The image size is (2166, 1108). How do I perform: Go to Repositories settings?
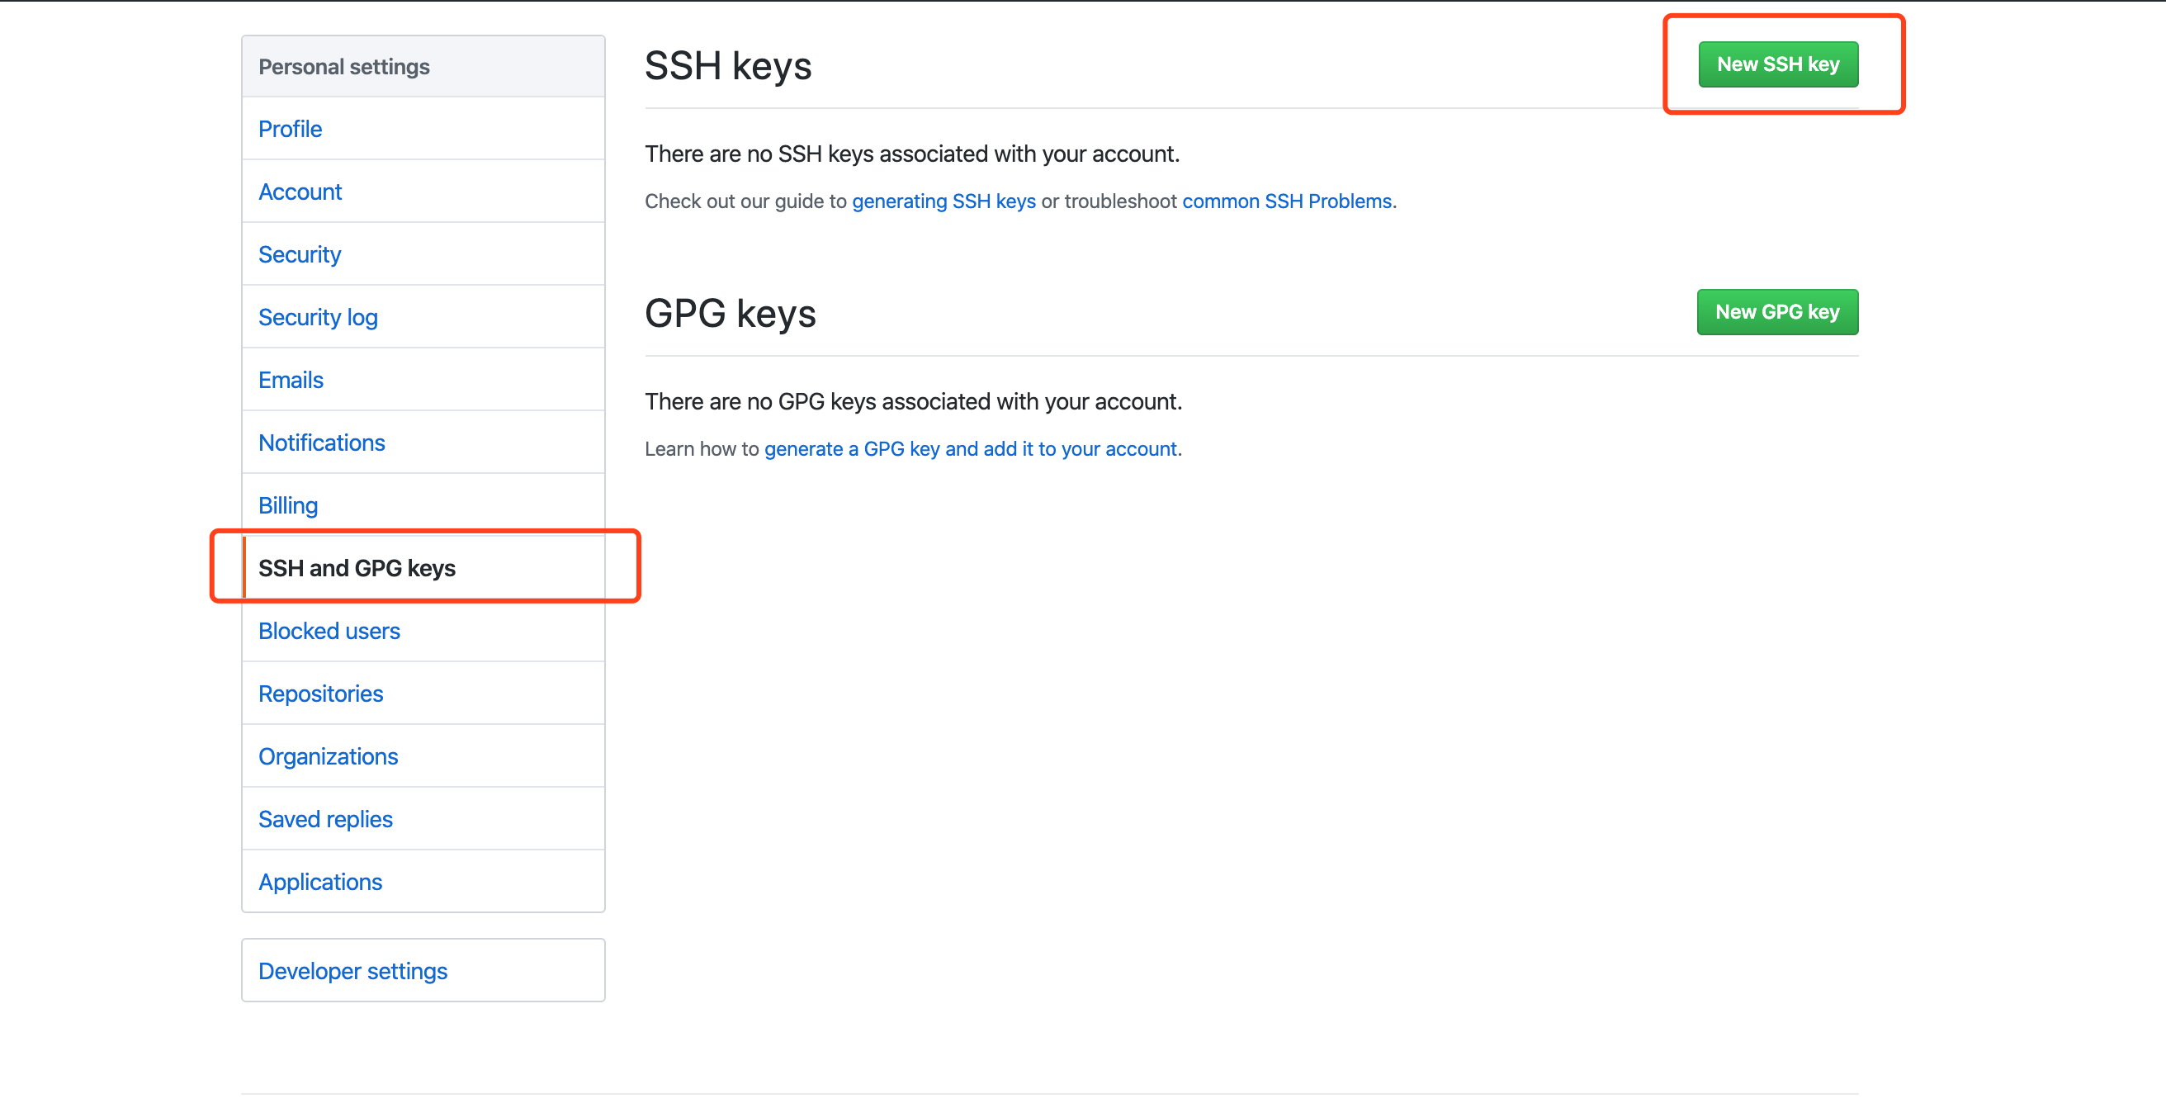pyautogui.click(x=320, y=694)
